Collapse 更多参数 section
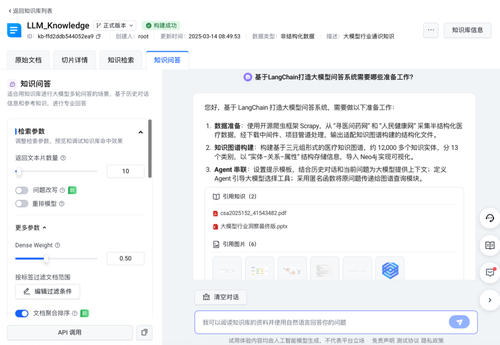 pyautogui.click(x=31, y=227)
